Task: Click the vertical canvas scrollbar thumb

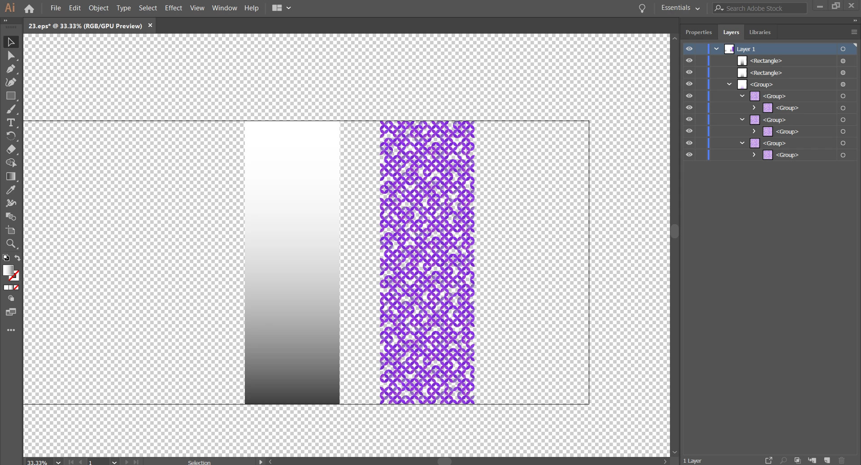Action: coord(675,231)
